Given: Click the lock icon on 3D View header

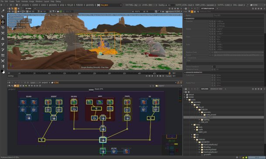Looking at the screenshot, I should [x=10, y=8].
